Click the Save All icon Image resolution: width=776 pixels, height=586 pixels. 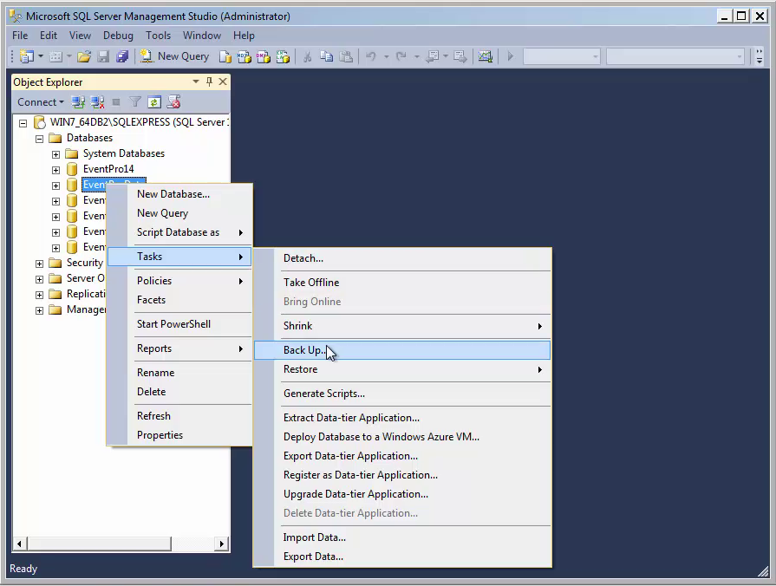pyautogui.click(x=121, y=56)
